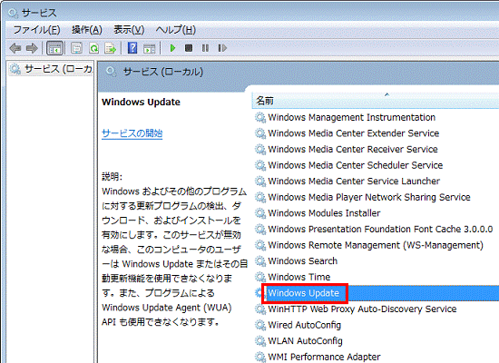Select Windows Modules Installer service
This screenshot has height=363, width=499.
[x=377, y=213]
